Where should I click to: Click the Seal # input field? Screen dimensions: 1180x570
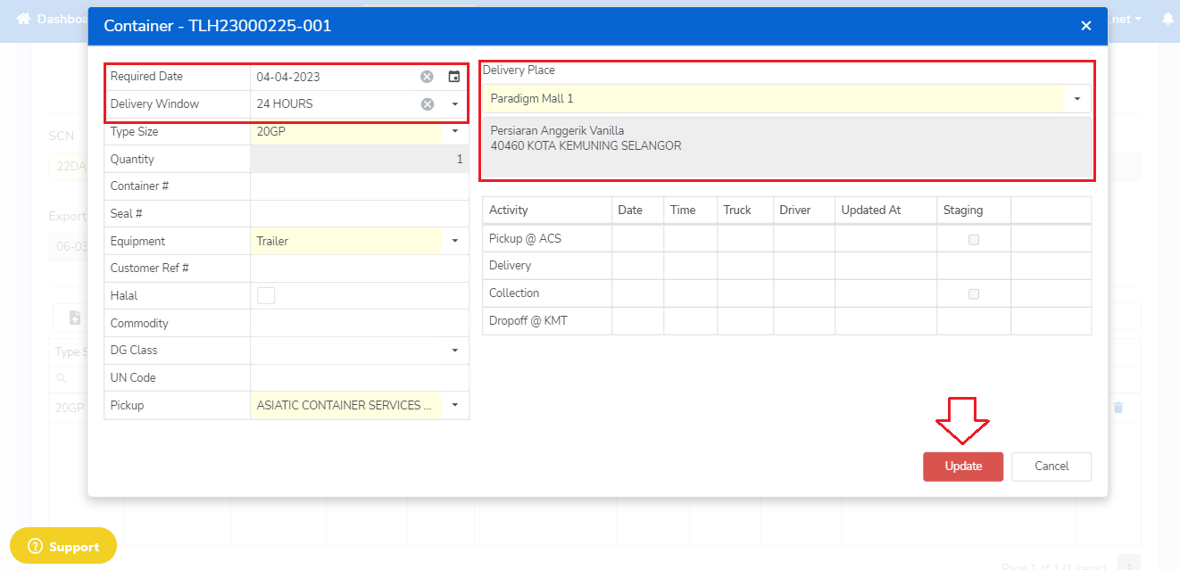[359, 214]
